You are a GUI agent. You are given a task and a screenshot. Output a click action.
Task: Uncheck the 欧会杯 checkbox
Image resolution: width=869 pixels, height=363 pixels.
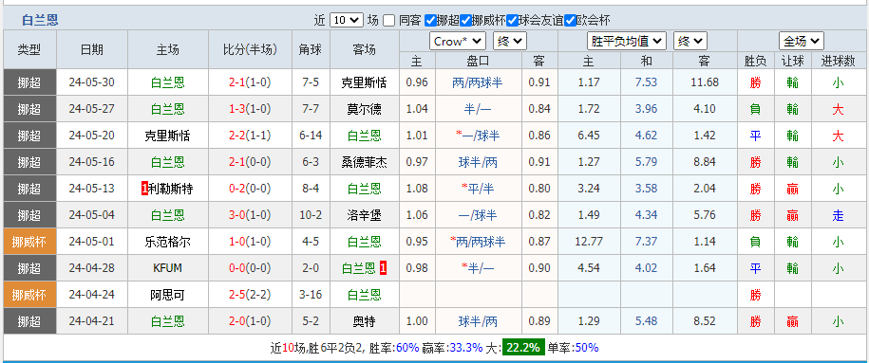tap(570, 21)
